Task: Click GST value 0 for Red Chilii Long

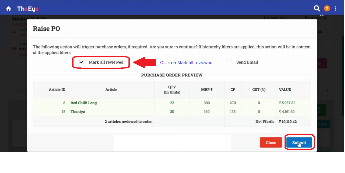Action: [x=259, y=103]
